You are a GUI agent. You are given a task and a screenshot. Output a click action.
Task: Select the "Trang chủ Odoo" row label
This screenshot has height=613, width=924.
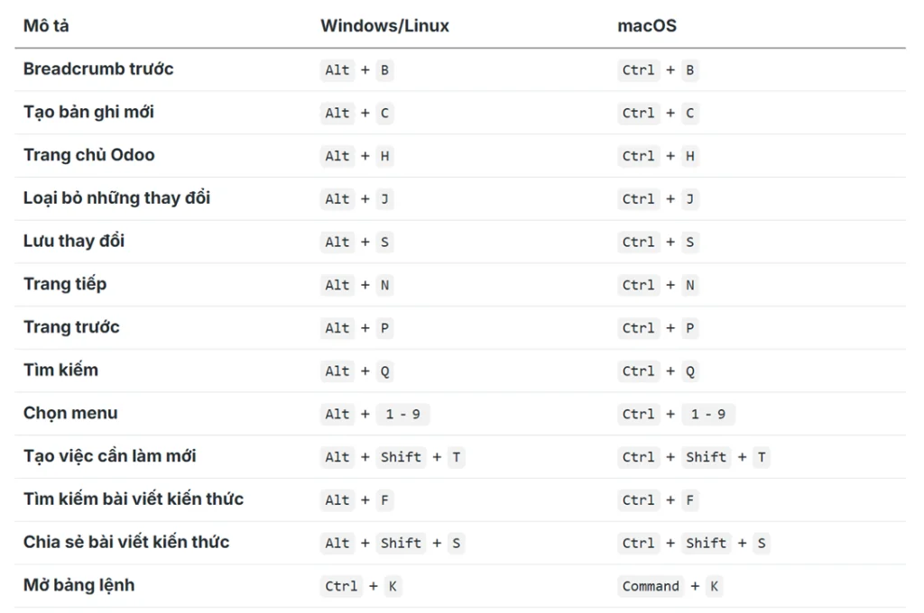pos(88,155)
